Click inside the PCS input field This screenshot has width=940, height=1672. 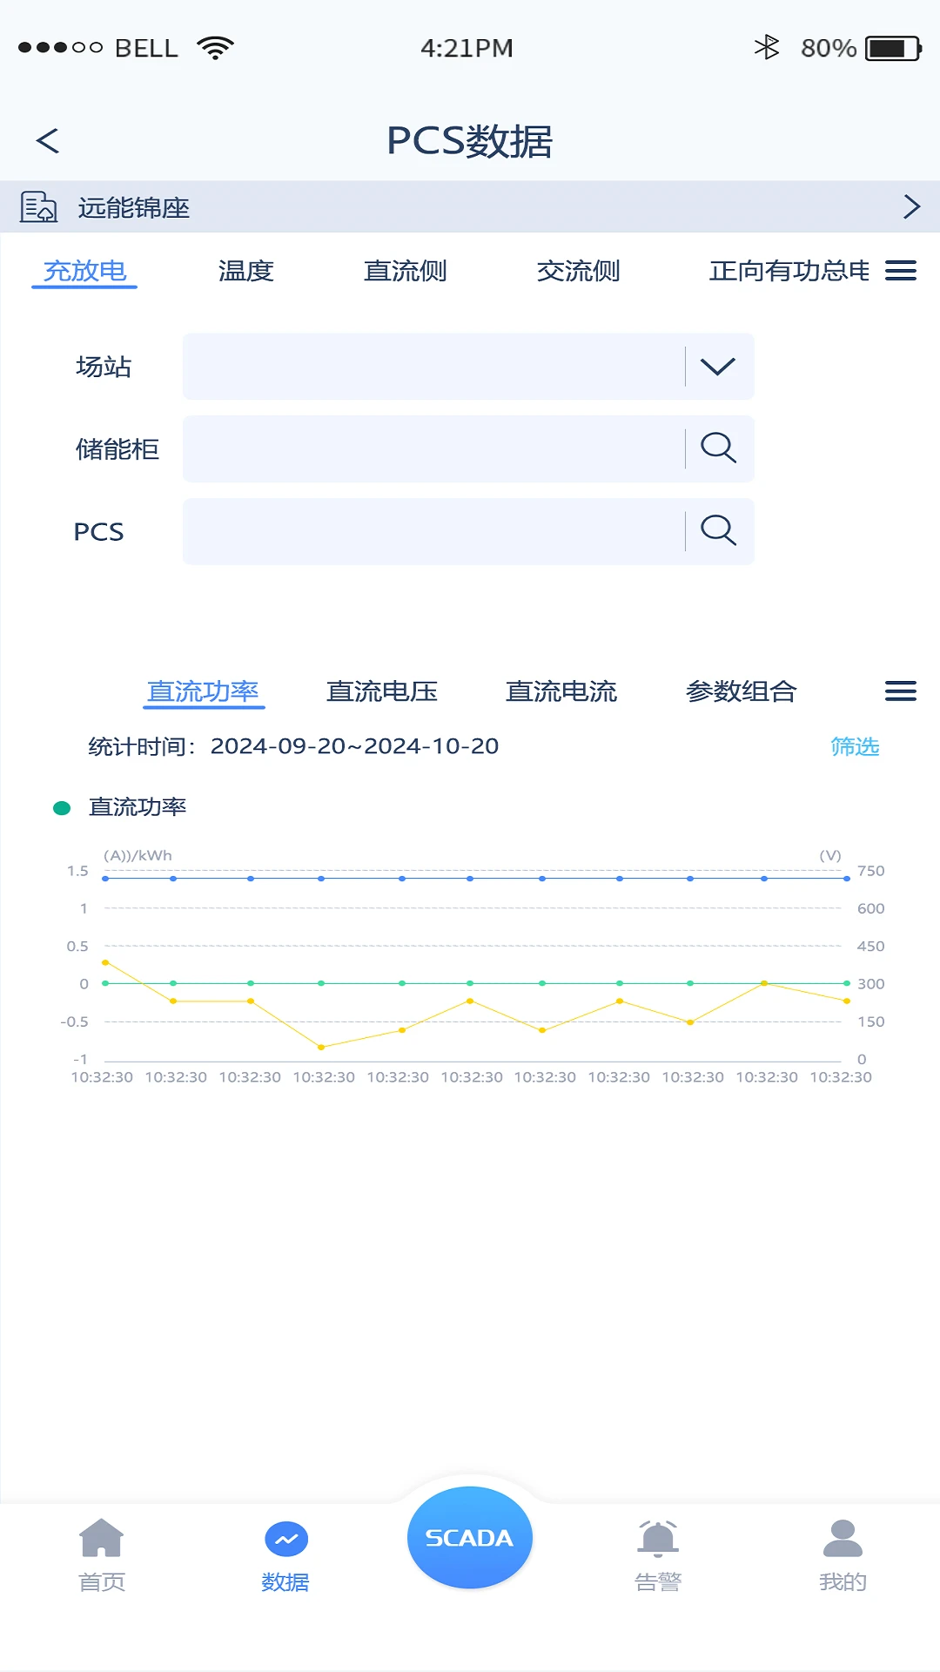point(433,531)
